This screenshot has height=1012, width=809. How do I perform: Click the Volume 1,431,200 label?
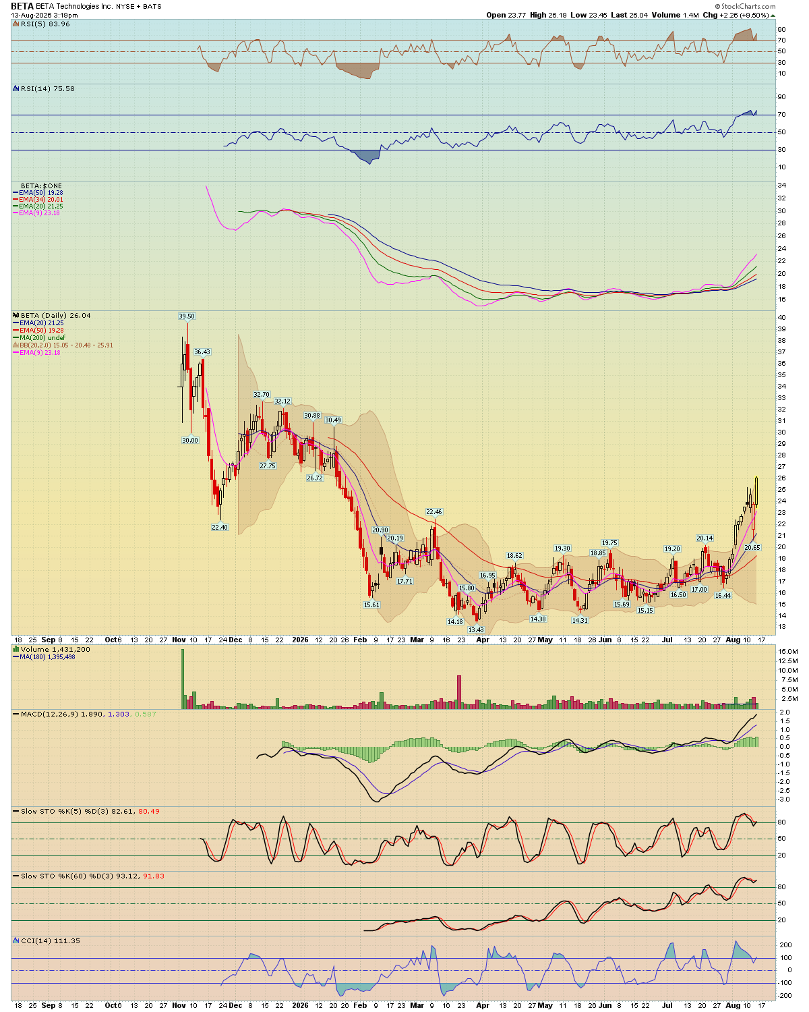[x=55, y=649]
